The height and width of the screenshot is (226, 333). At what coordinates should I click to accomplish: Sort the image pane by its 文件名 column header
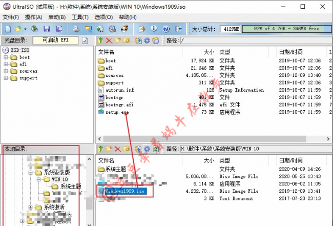[139, 52]
